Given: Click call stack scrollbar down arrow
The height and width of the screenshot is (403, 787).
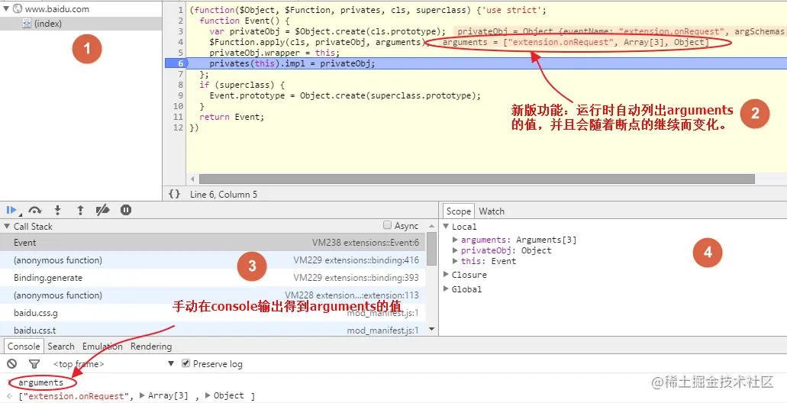Looking at the screenshot, I should click(x=431, y=330).
